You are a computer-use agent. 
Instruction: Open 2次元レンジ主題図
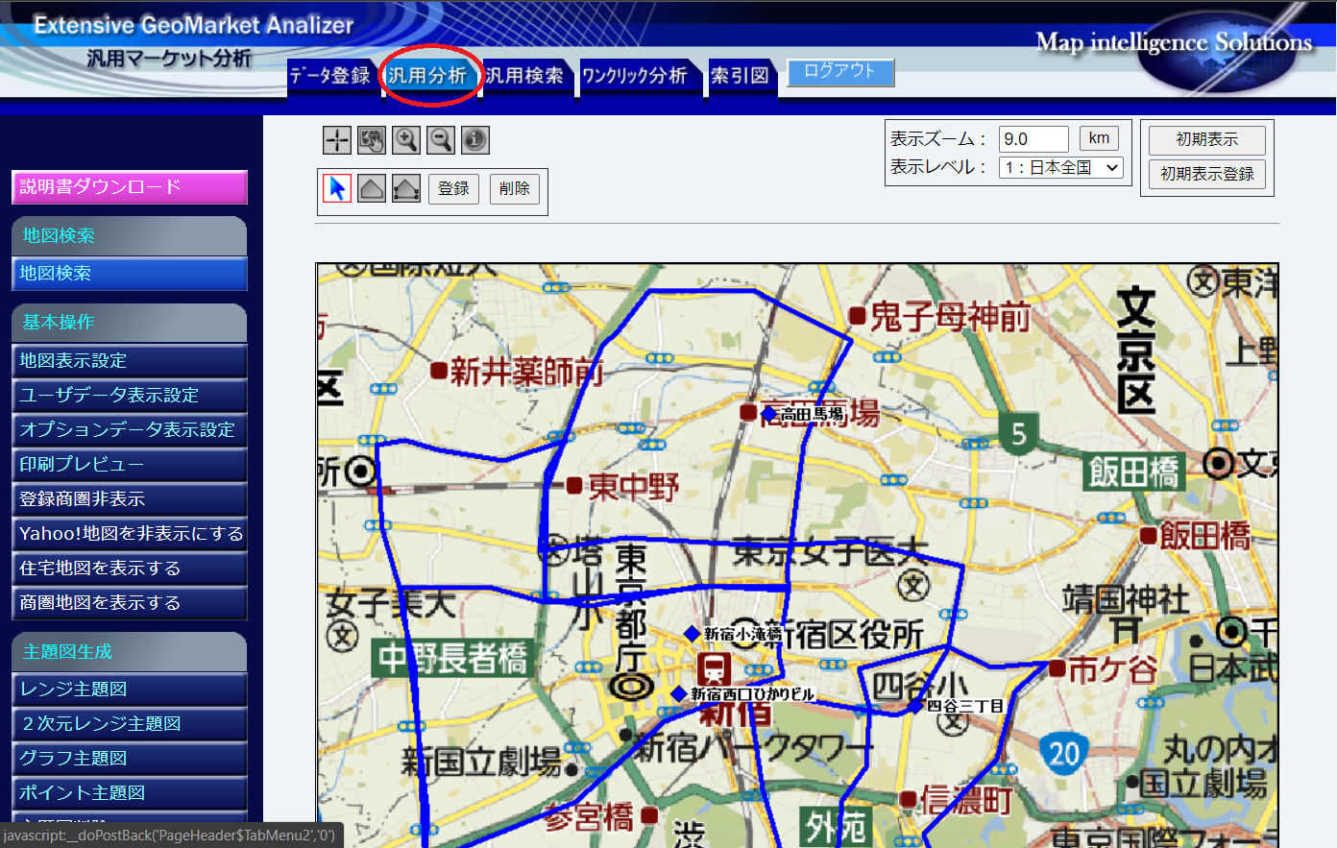click(x=130, y=724)
